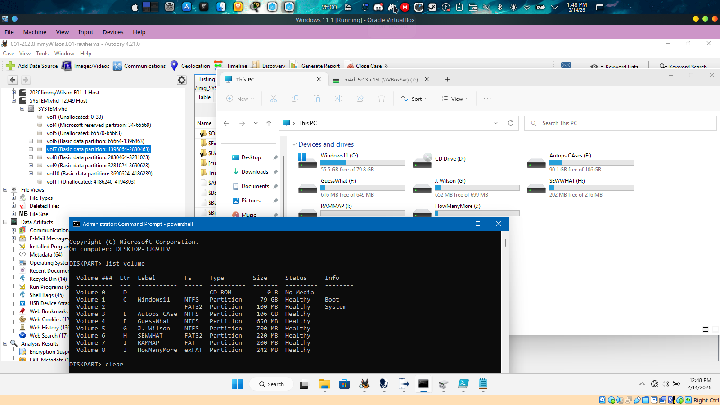
Task: Open the Sort dropdown in Explorer
Action: coord(414,99)
